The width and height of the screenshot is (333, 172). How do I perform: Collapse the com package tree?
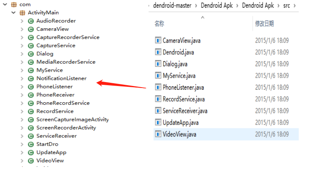pos(6,4)
